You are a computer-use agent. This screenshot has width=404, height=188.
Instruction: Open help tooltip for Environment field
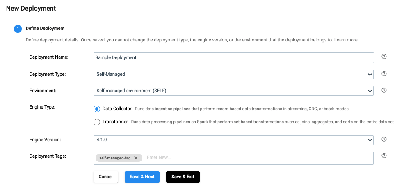(384, 90)
